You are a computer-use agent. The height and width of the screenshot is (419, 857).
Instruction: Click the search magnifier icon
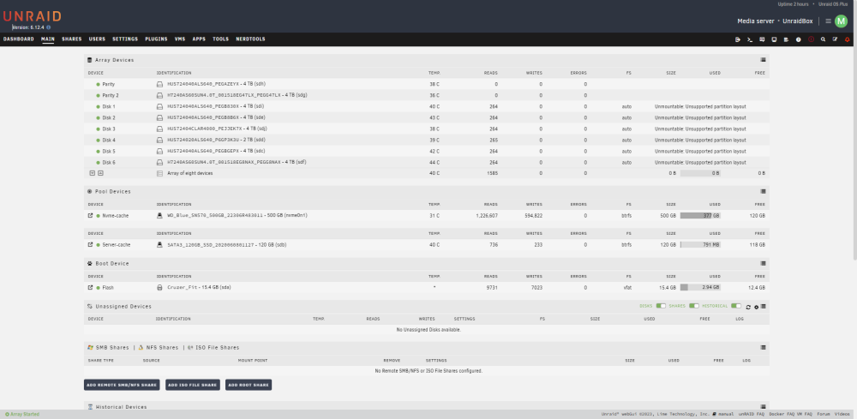click(x=823, y=39)
